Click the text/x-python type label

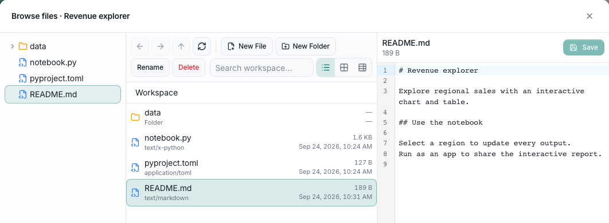[x=164, y=148]
